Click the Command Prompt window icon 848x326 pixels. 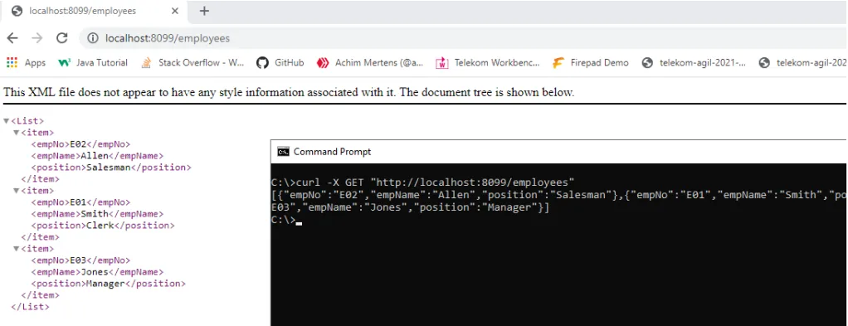tap(283, 152)
